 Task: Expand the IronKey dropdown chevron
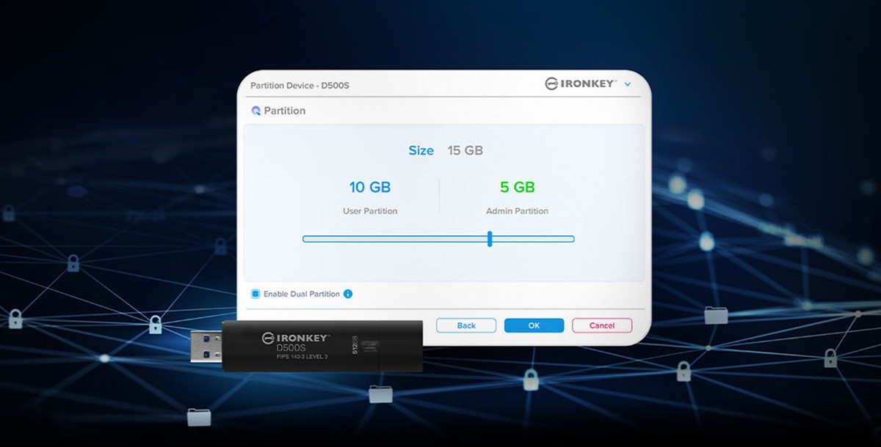[627, 84]
